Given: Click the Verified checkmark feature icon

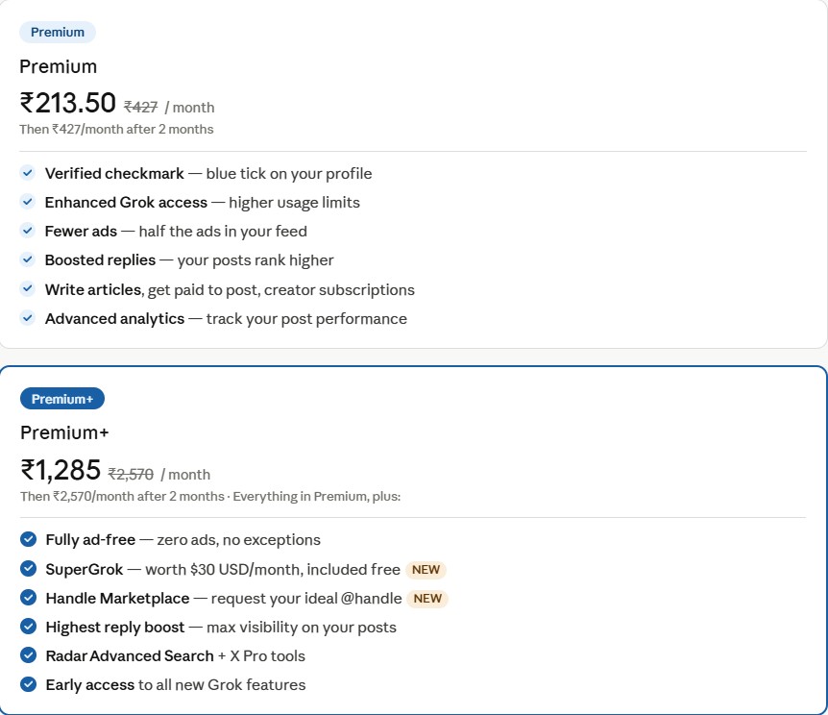Looking at the screenshot, I should tap(27, 174).
